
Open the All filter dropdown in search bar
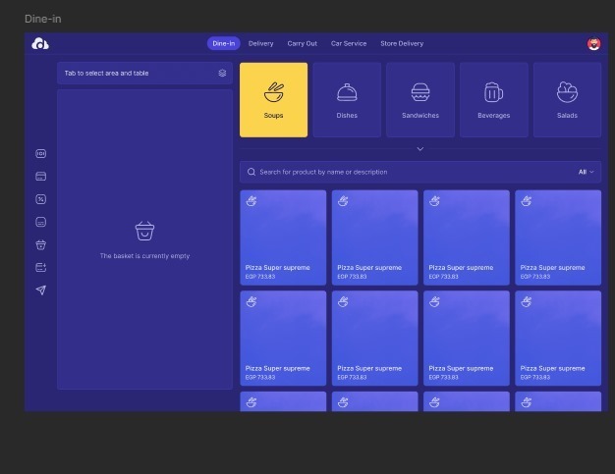587,172
